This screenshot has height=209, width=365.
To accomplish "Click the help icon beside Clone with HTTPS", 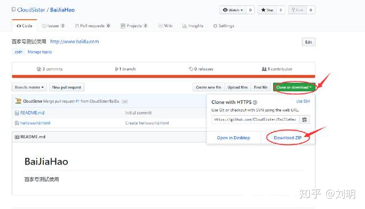I will [x=255, y=103].
